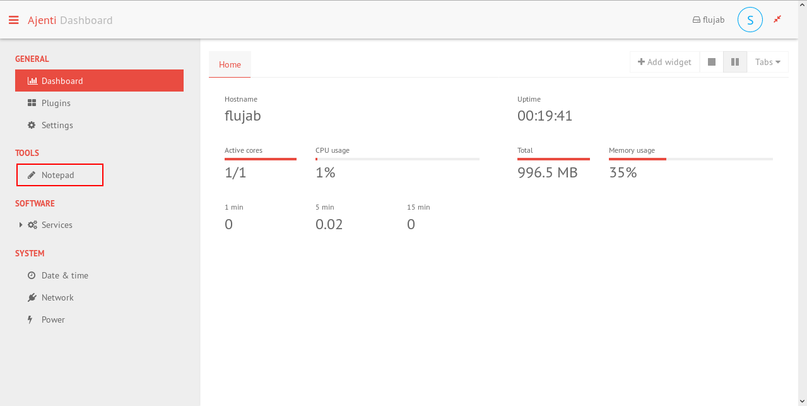Screen dimensions: 807x406
Task: Toggle the hamburger sidebar menu
Action: coord(13,20)
